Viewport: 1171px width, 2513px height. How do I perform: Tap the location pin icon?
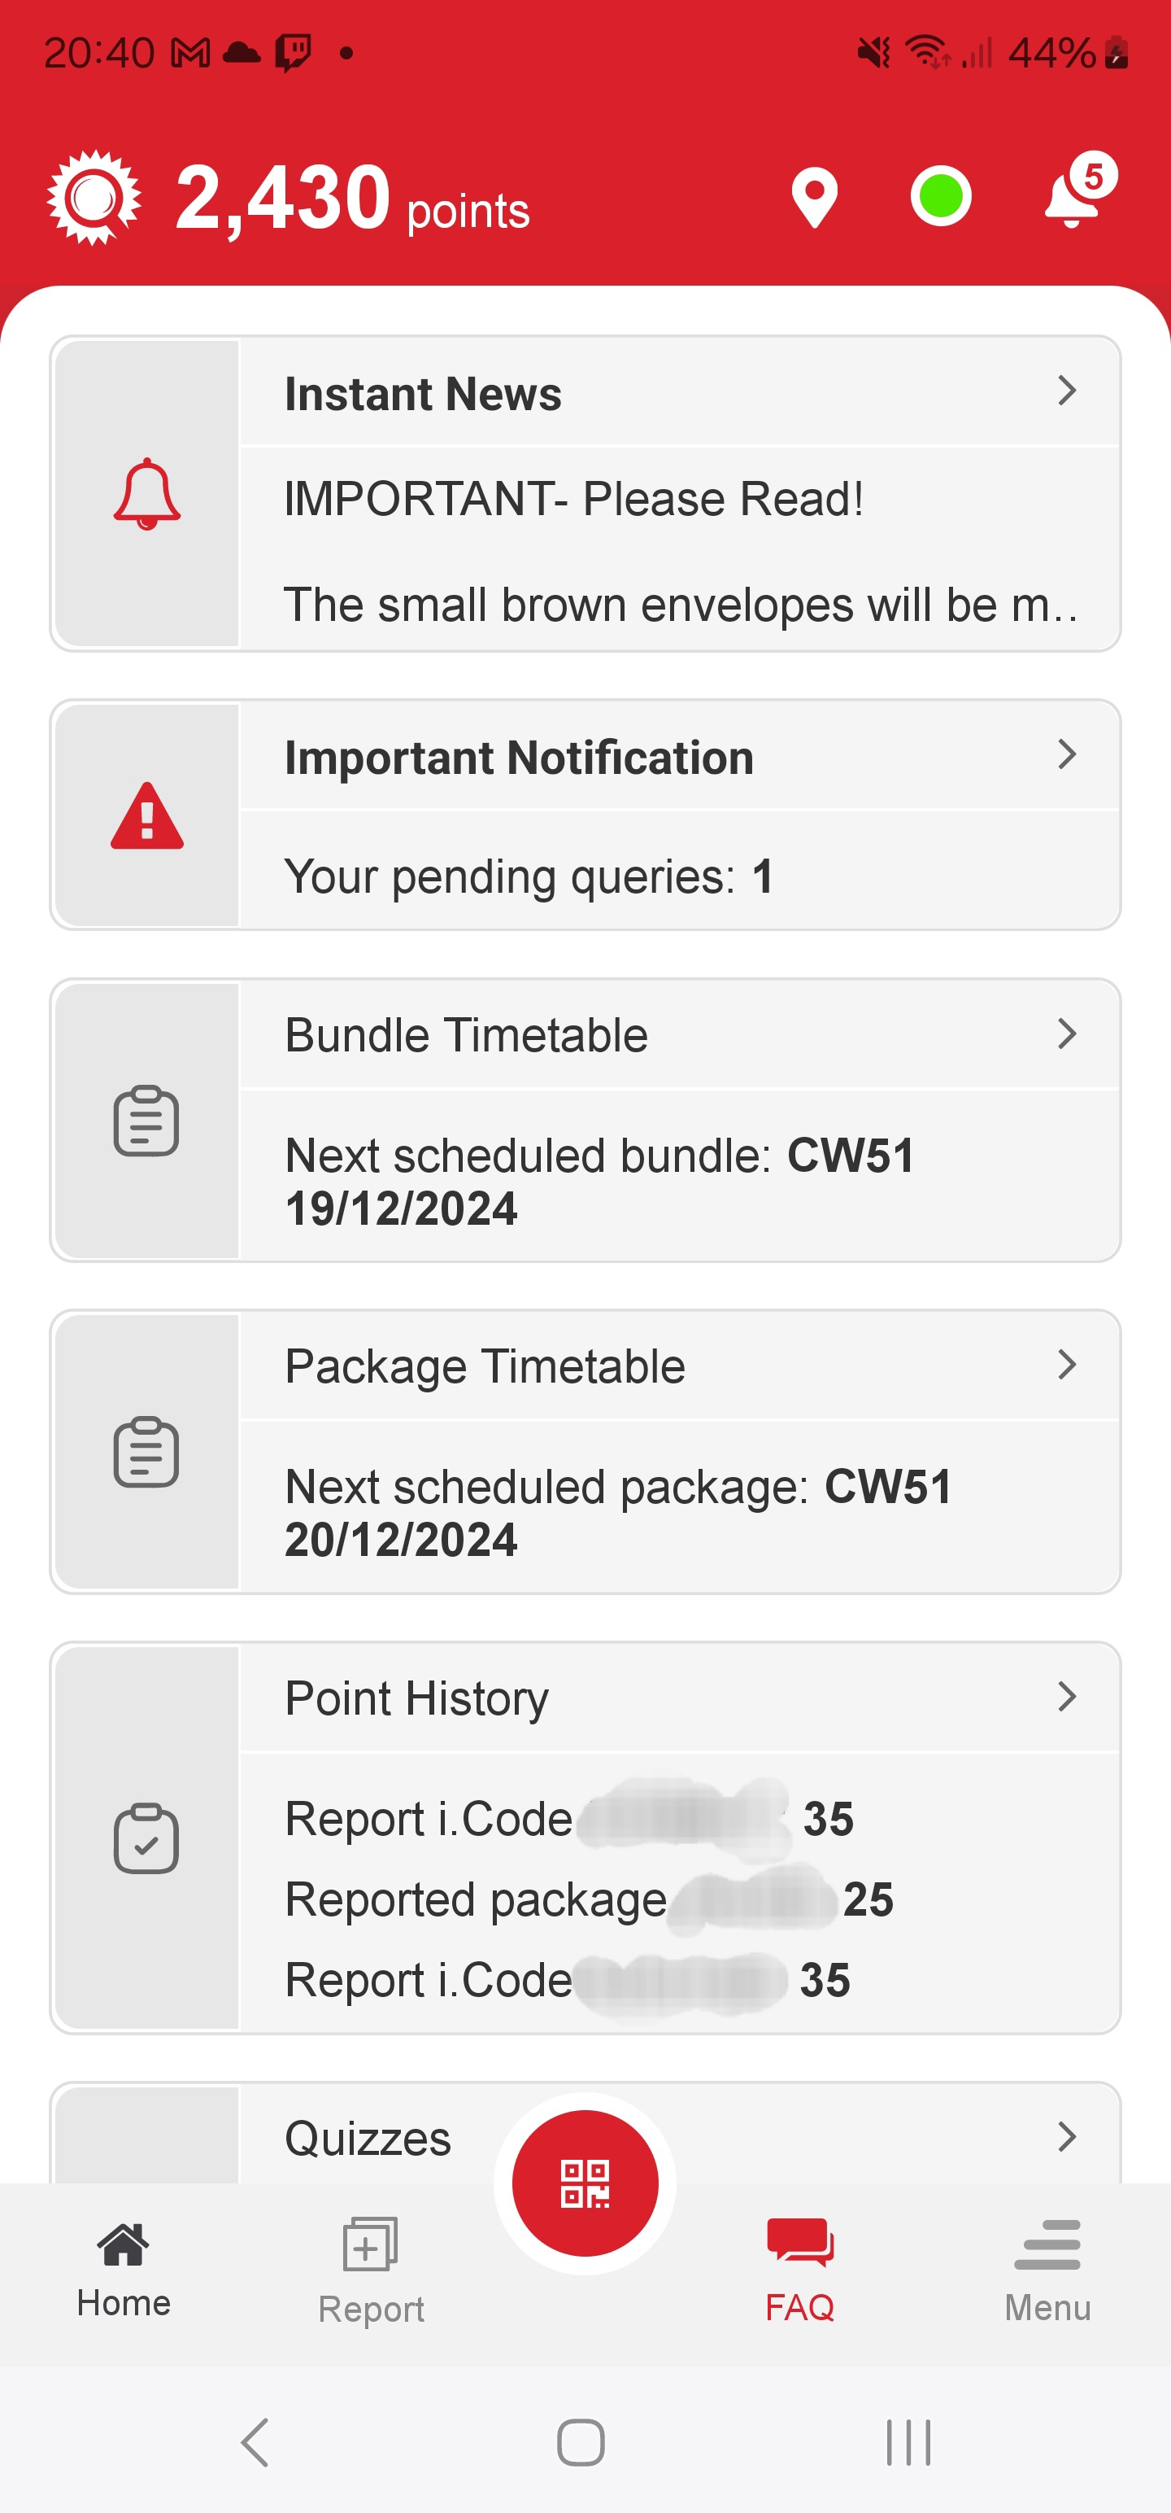coord(814,197)
